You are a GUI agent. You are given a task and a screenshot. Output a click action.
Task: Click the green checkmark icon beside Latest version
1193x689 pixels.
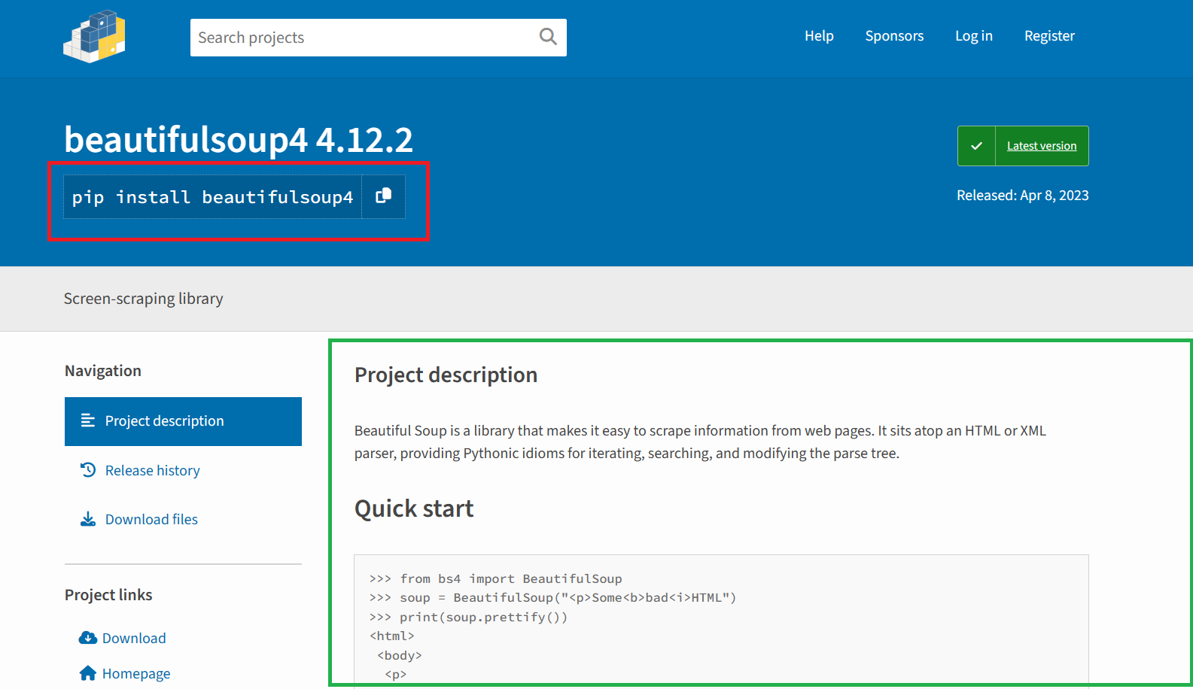tap(976, 146)
